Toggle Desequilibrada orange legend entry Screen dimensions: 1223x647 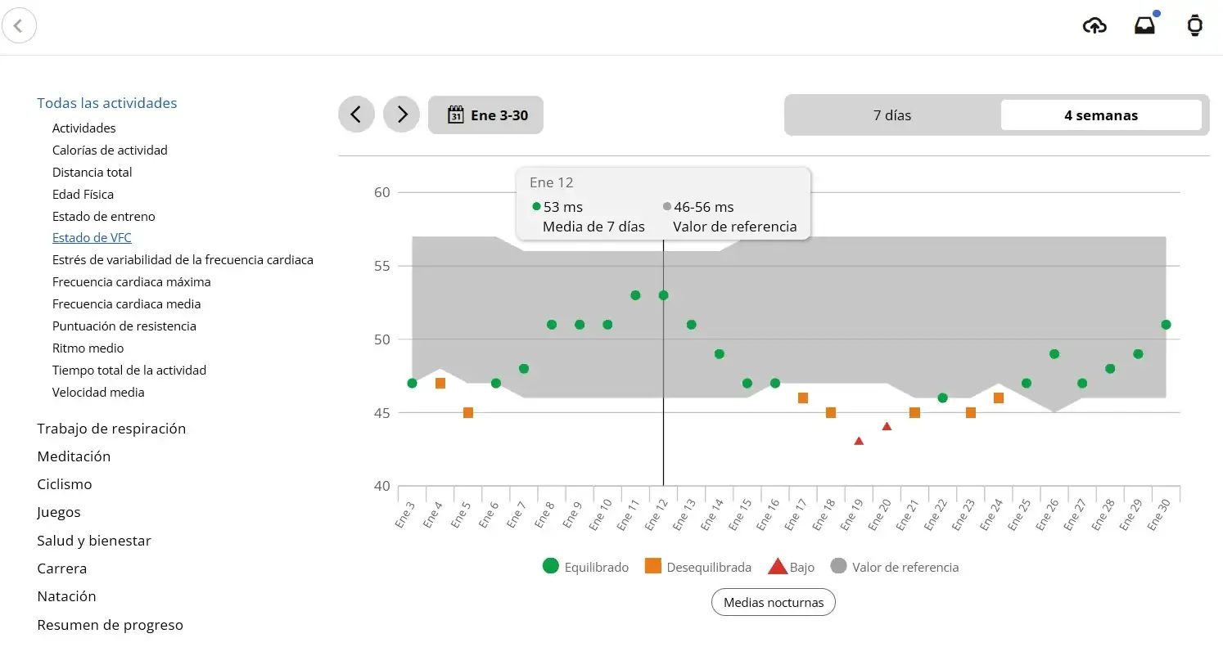pyautogui.click(x=653, y=567)
